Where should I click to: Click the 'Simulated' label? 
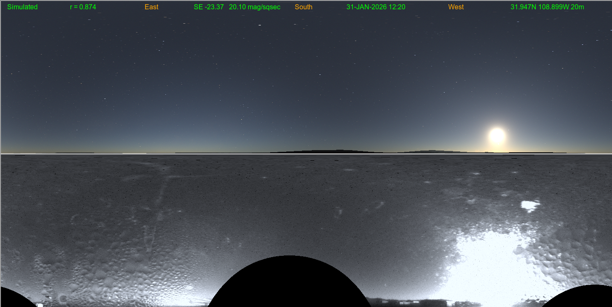pos(22,7)
